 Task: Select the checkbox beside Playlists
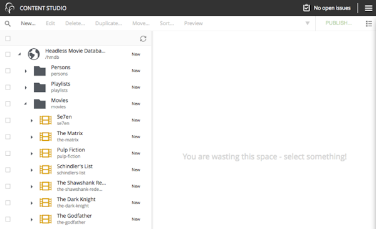tap(8, 87)
